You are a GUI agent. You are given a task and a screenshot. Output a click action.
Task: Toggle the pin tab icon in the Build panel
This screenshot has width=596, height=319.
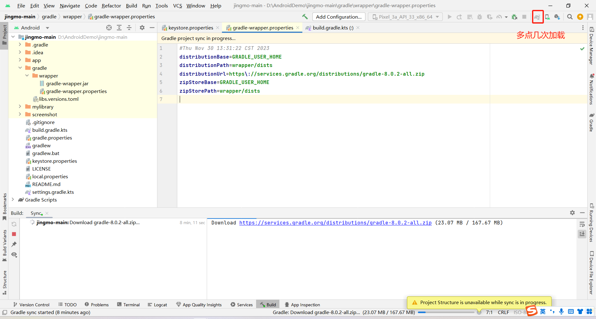[14, 244]
